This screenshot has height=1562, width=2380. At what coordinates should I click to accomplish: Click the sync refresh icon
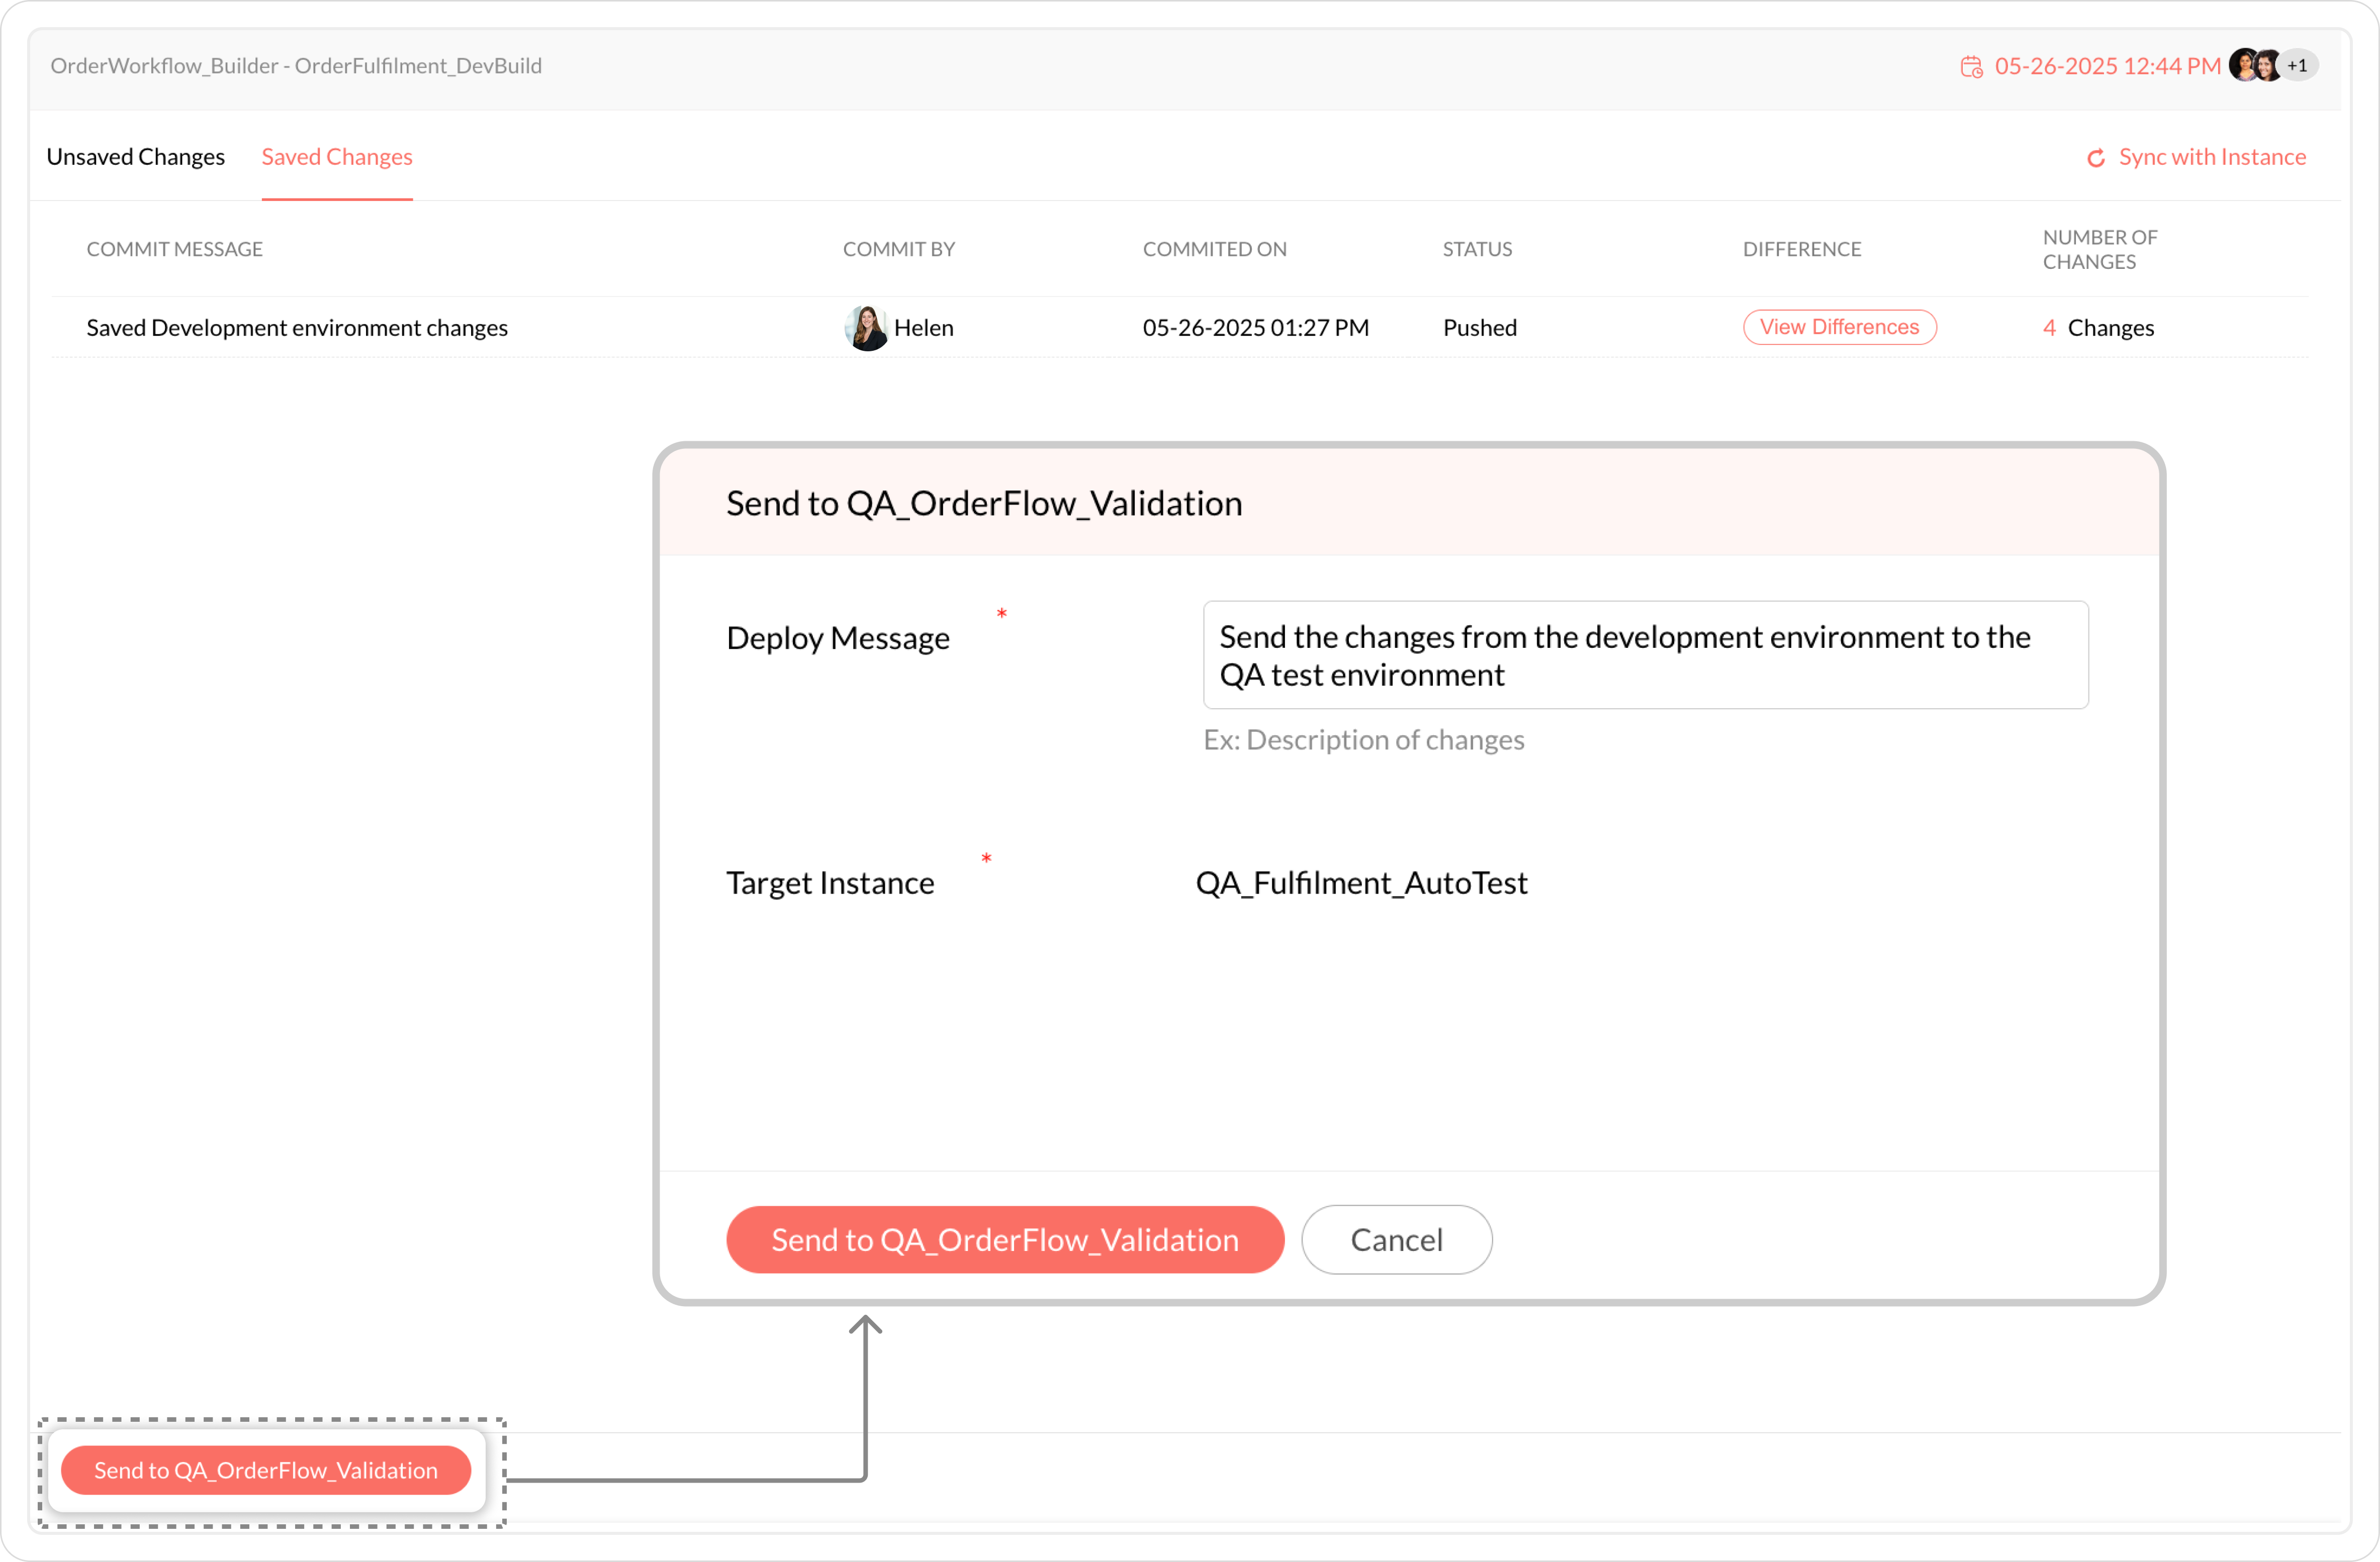tap(2096, 158)
